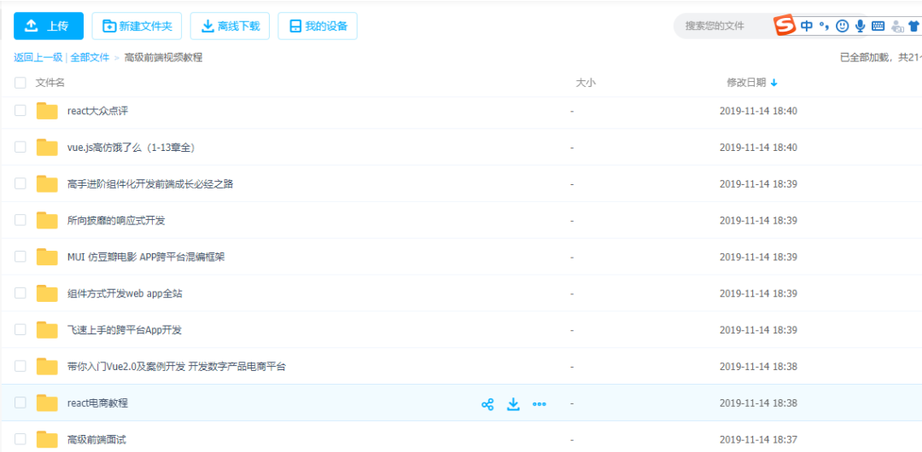922x452 pixels.
Task: Click the share icon on react电商教程 row
Action: (487, 404)
